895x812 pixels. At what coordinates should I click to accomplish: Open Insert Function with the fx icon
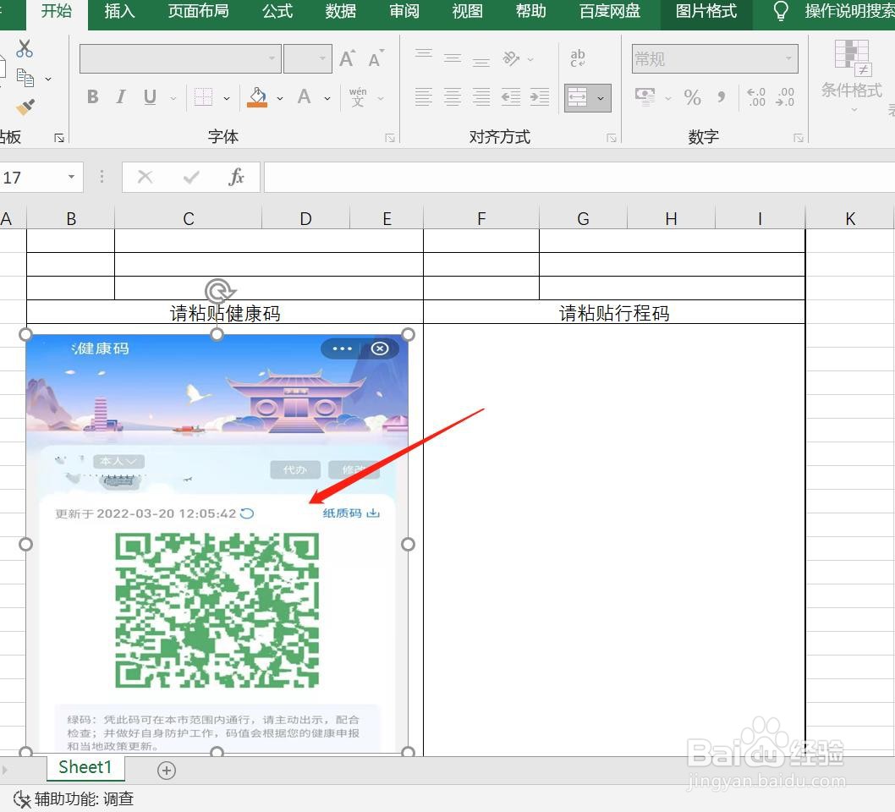pyautogui.click(x=237, y=177)
